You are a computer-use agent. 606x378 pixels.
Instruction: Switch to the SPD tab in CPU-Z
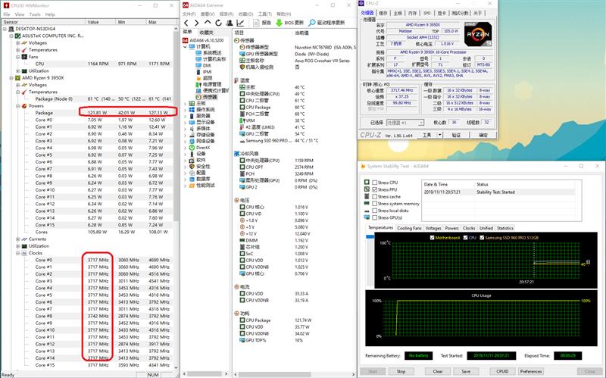[426, 13]
